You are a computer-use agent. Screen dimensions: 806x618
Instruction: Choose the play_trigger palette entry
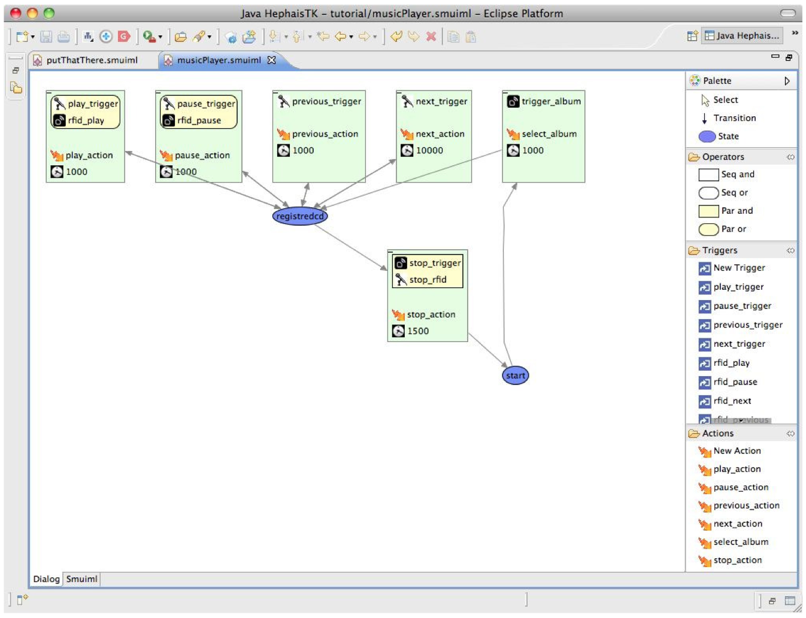(738, 287)
